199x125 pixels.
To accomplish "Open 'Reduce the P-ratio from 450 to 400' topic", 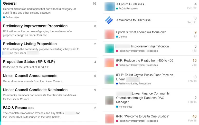I will tap(145, 61).
